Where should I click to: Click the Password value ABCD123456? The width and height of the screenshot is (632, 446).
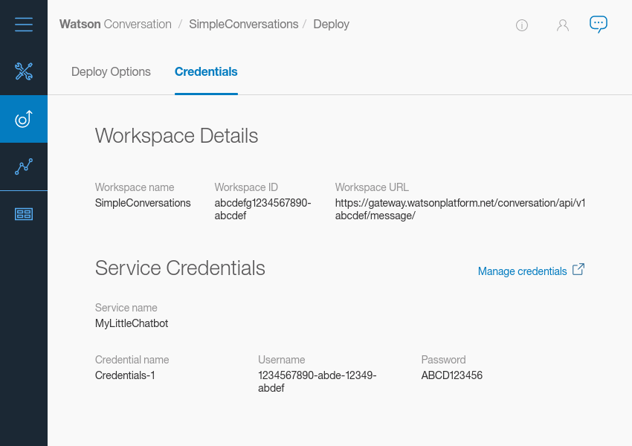[x=451, y=375]
